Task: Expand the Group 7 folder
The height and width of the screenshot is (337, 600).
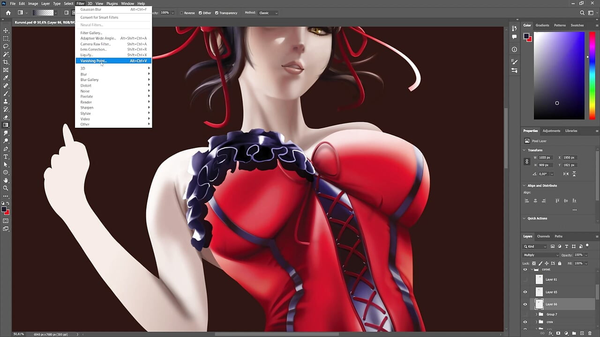Action: coord(536,315)
